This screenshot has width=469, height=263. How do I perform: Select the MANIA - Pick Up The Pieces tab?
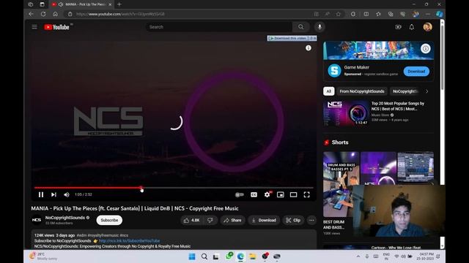click(81, 4)
